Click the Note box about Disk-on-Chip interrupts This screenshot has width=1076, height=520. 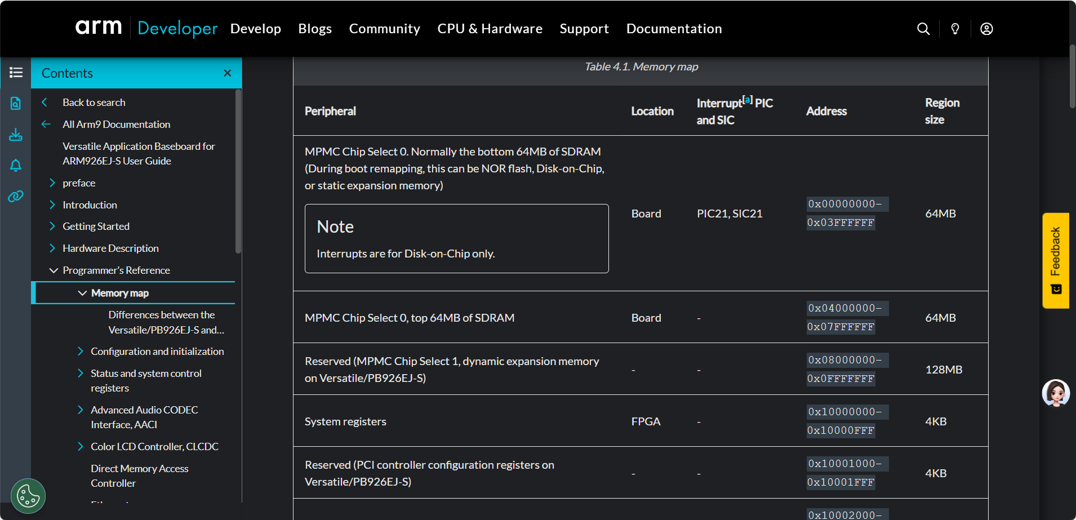pyautogui.click(x=456, y=238)
